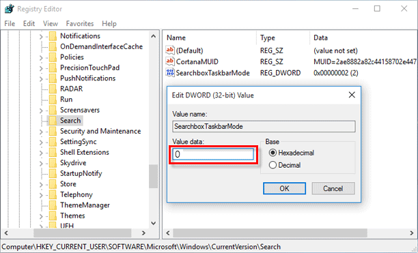418x253 pixels.
Task: Expand the Shell Extensions key
Action: tap(41, 153)
